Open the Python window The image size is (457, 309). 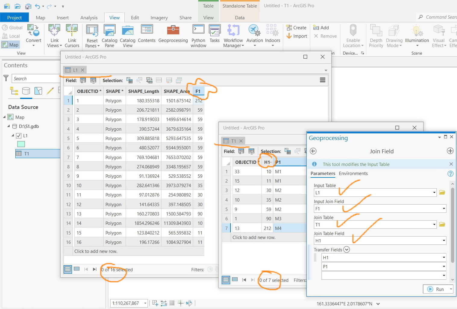click(x=198, y=36)
